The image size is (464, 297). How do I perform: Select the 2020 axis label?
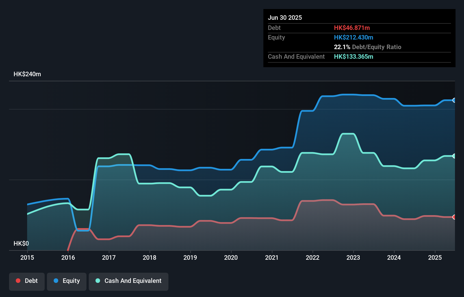point(231,257)
